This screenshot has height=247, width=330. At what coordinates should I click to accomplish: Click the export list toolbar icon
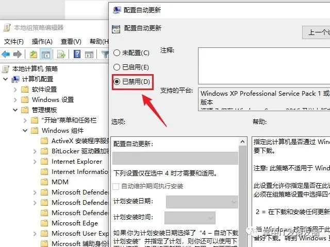point(61,54)
